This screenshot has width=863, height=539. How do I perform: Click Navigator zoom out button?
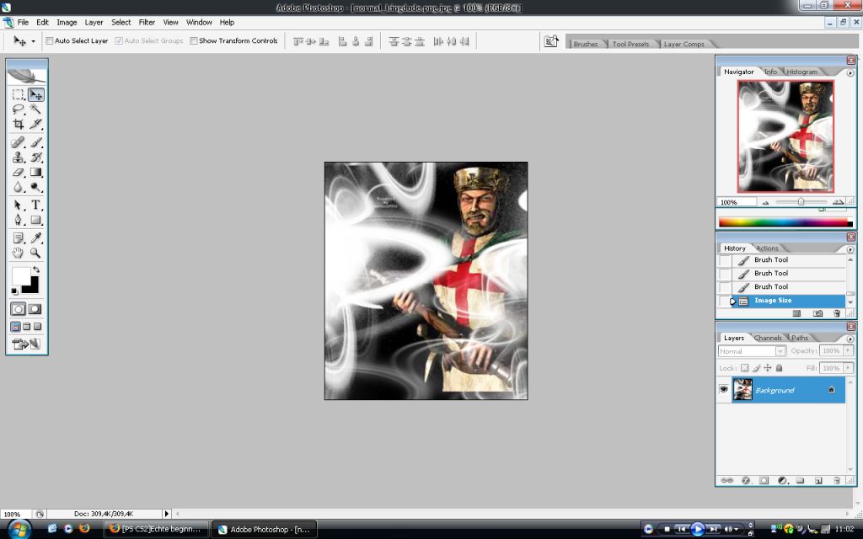pyautogui.click(x=765, y=202)
